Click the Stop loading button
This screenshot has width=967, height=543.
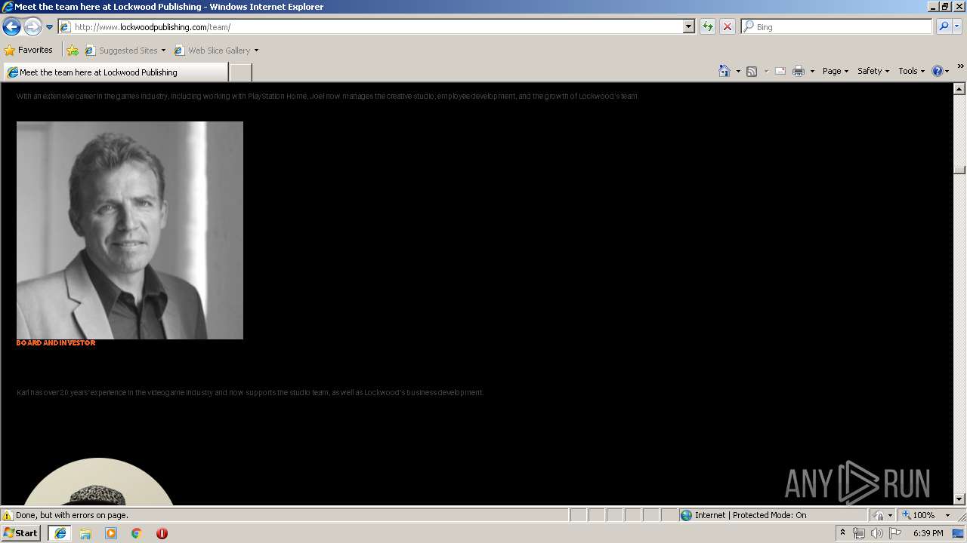click(728, 27)
